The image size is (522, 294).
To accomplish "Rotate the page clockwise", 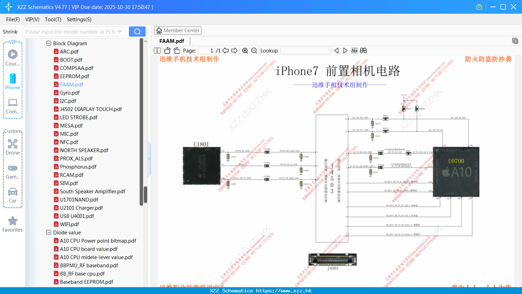I will click(x=177, y=50).
